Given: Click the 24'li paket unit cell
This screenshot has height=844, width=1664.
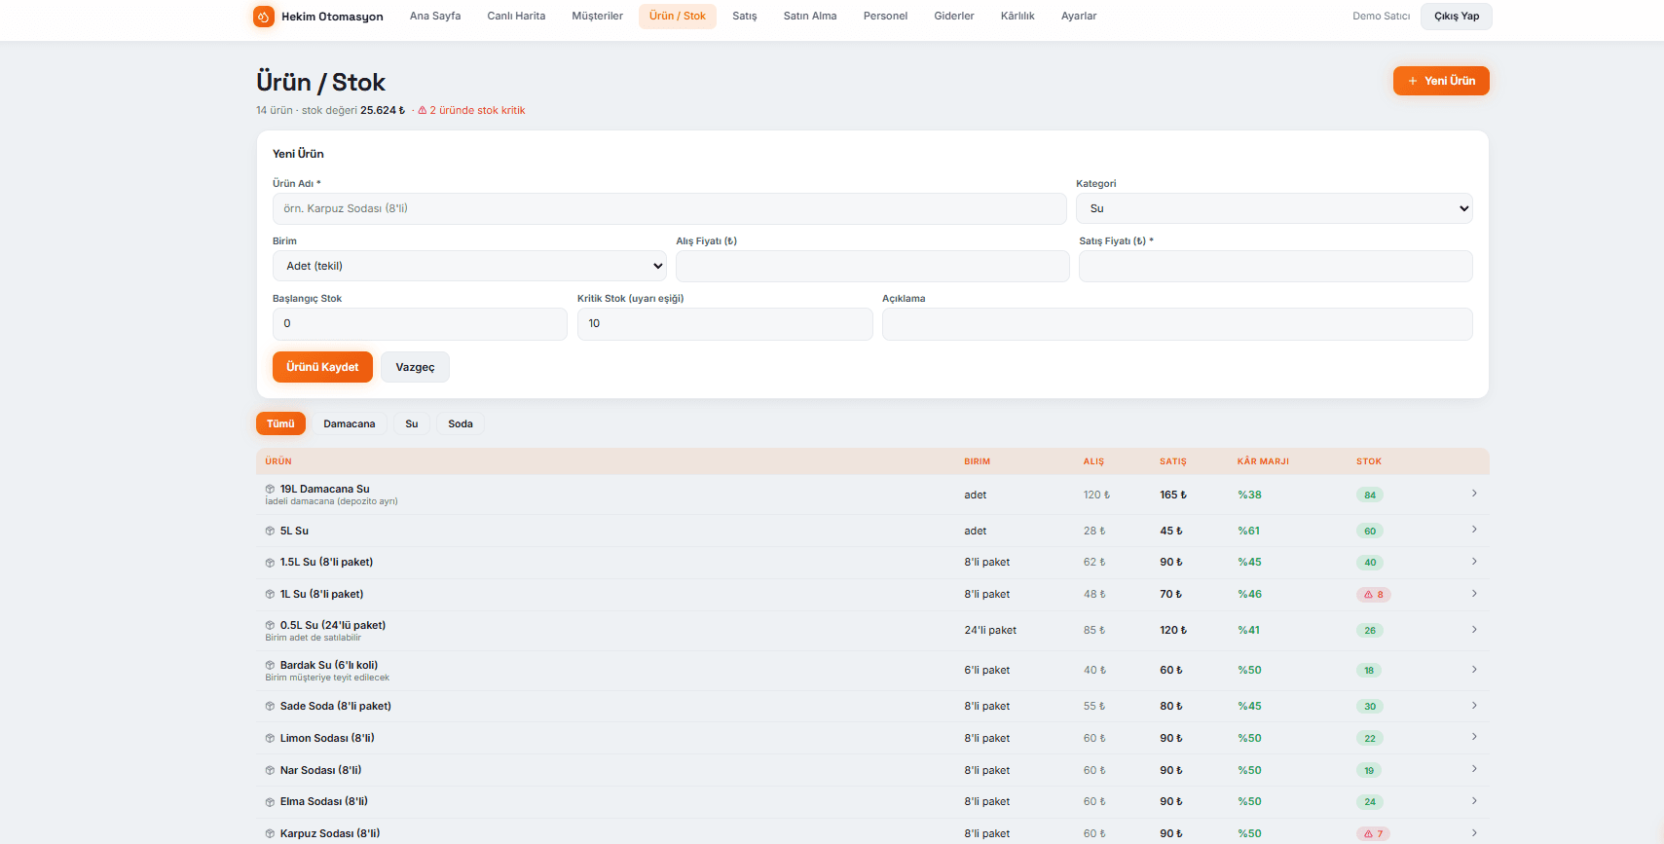Looking at the screenshot, I should point(990,631).
